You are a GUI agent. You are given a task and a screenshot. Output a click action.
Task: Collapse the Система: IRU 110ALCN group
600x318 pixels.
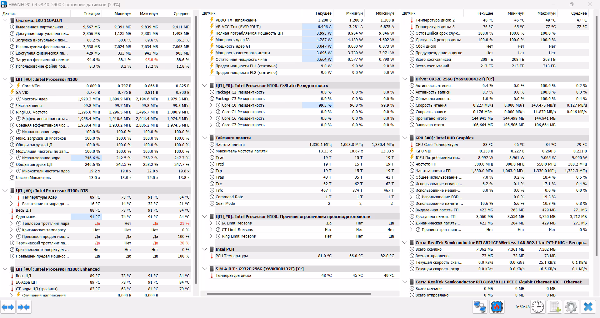[x=5, y=20]
